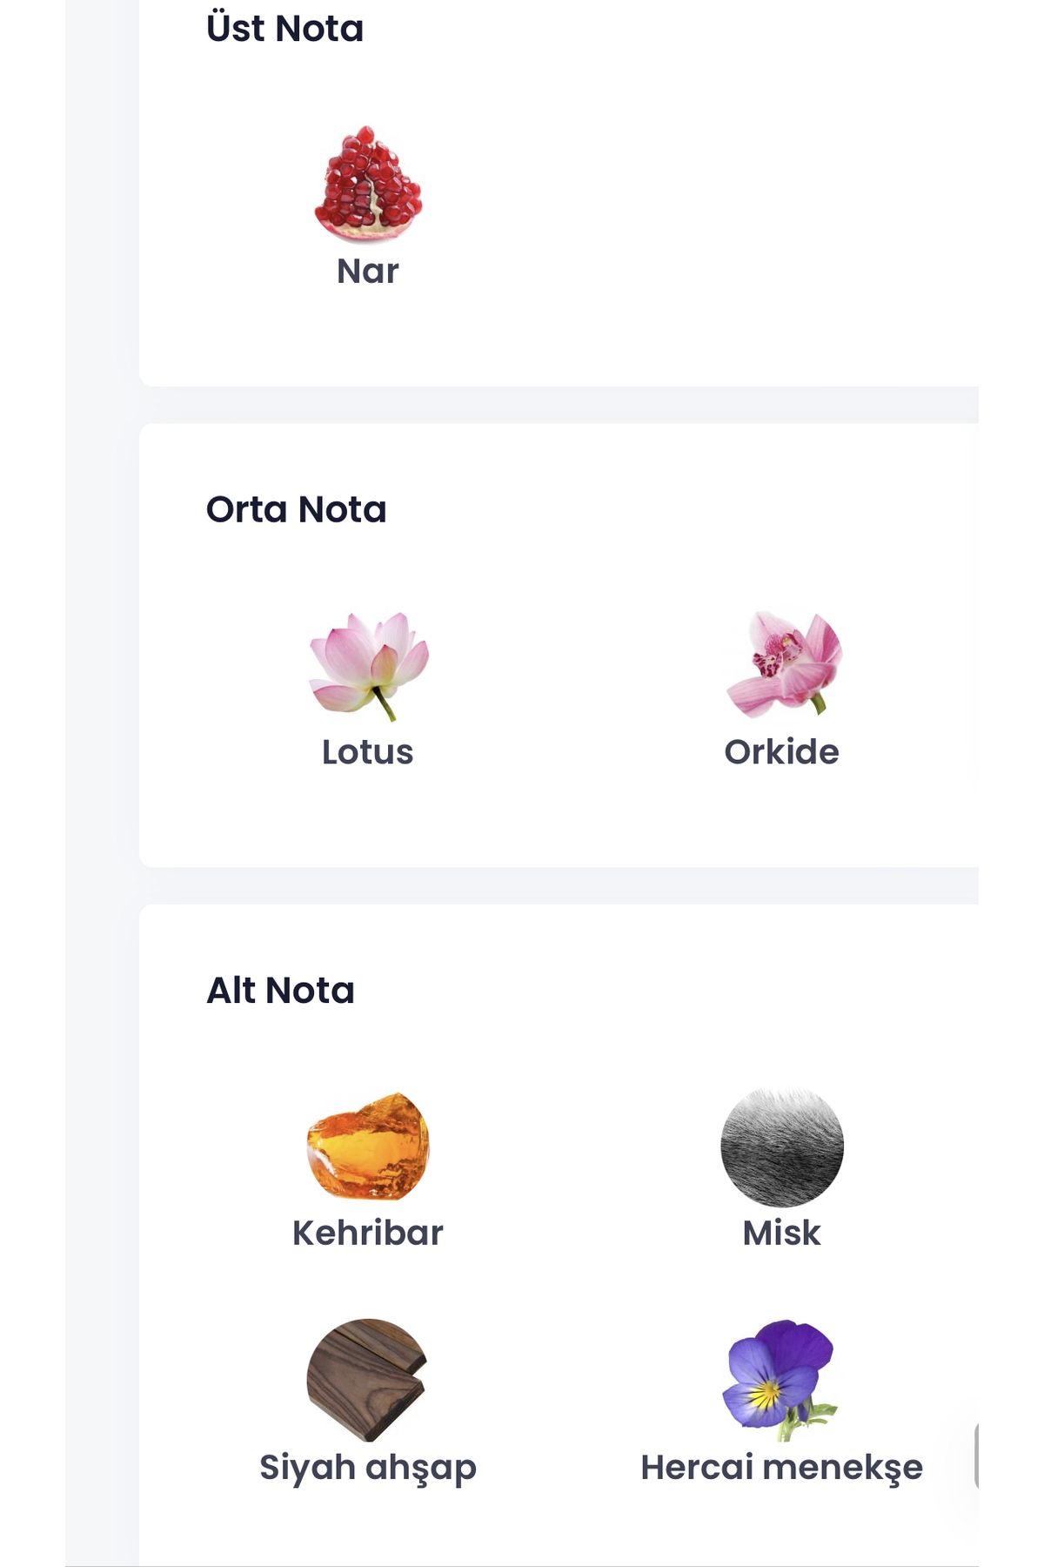Select the pink Lotus flower icon
This screenshot has height=1567, width=1044.
click(369, 666)
